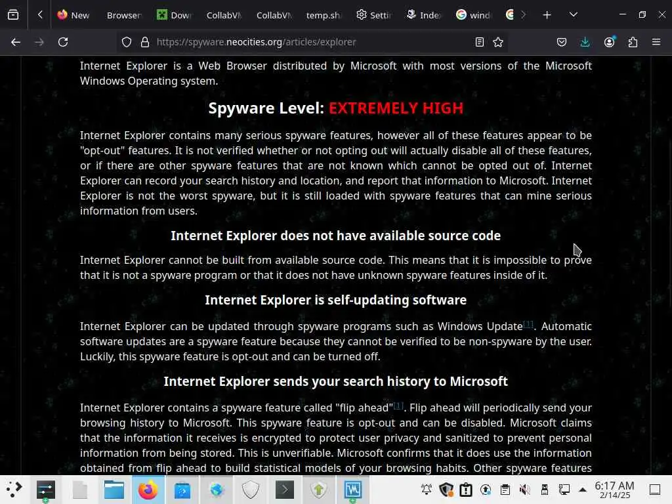The image size is (672, 504).
Task: Save page to Pocket
Action: pos(562,42)
